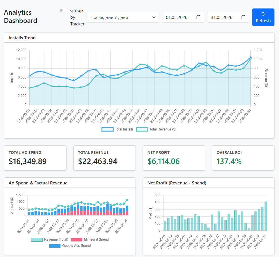The image size is (279, 257).
Task: Click the Total Installs point at 2026-05-31
Action: point(250,57)
